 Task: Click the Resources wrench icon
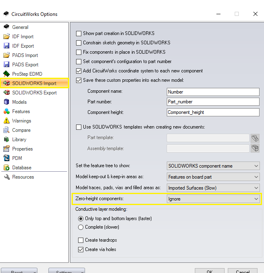(x=7, y=177)
